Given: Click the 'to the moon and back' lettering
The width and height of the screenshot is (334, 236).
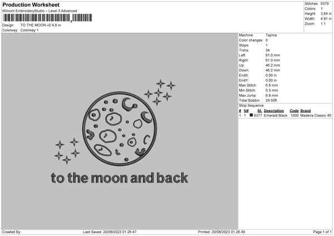Looking at the screenshot, I should (x=120, y=178).
